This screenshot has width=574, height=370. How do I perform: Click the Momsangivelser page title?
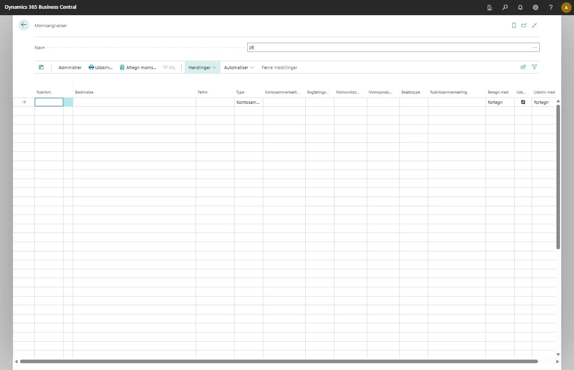pyautogui.click(x=51, y=26)
